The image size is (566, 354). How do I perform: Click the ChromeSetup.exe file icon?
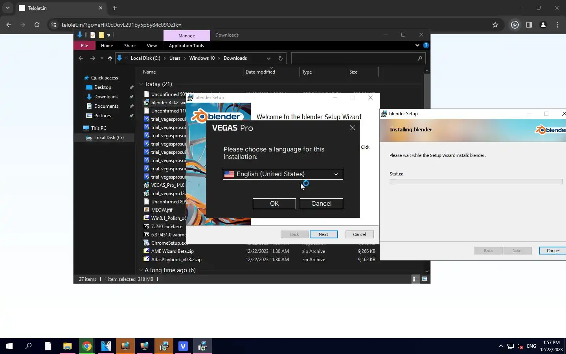(x=147, y=243)
